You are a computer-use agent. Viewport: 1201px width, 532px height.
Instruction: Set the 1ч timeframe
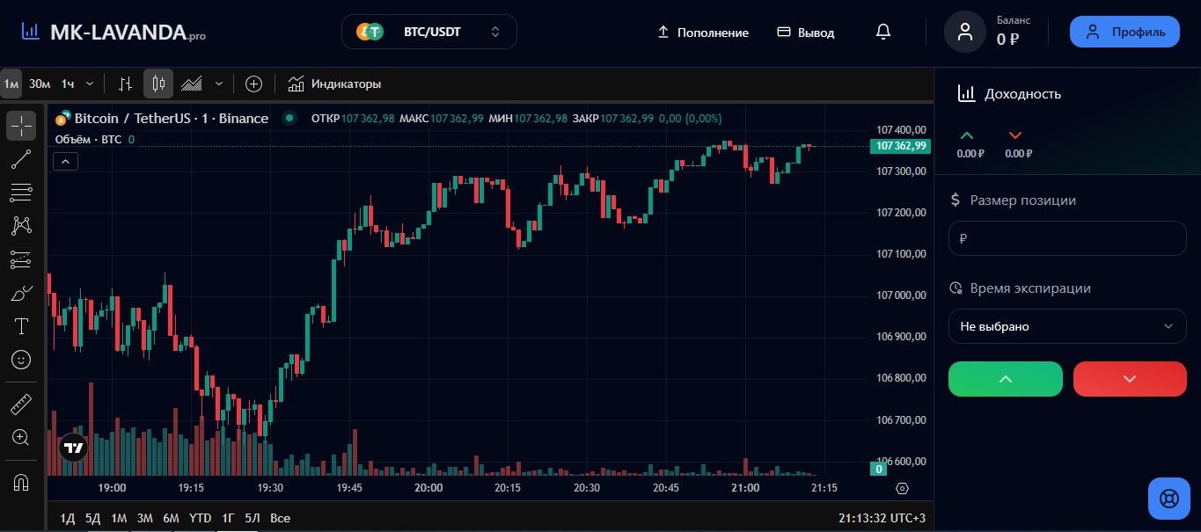[x=67, y=84]
